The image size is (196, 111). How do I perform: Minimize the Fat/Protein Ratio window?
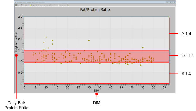pyautogui.click(x=167, y=2)
